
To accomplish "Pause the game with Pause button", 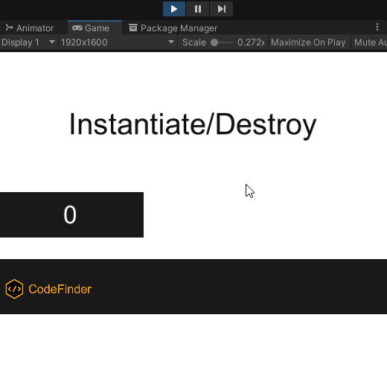I will click(198, 9).
